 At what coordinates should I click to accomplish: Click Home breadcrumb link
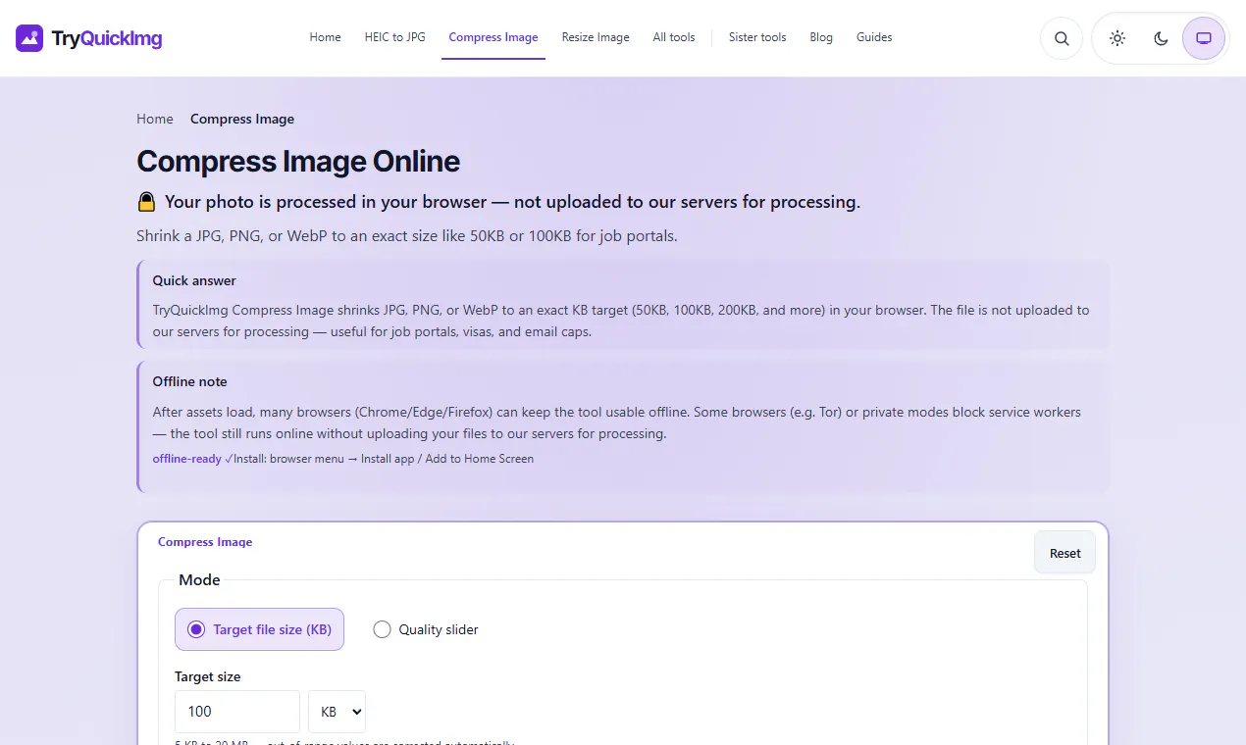(155, 119)
